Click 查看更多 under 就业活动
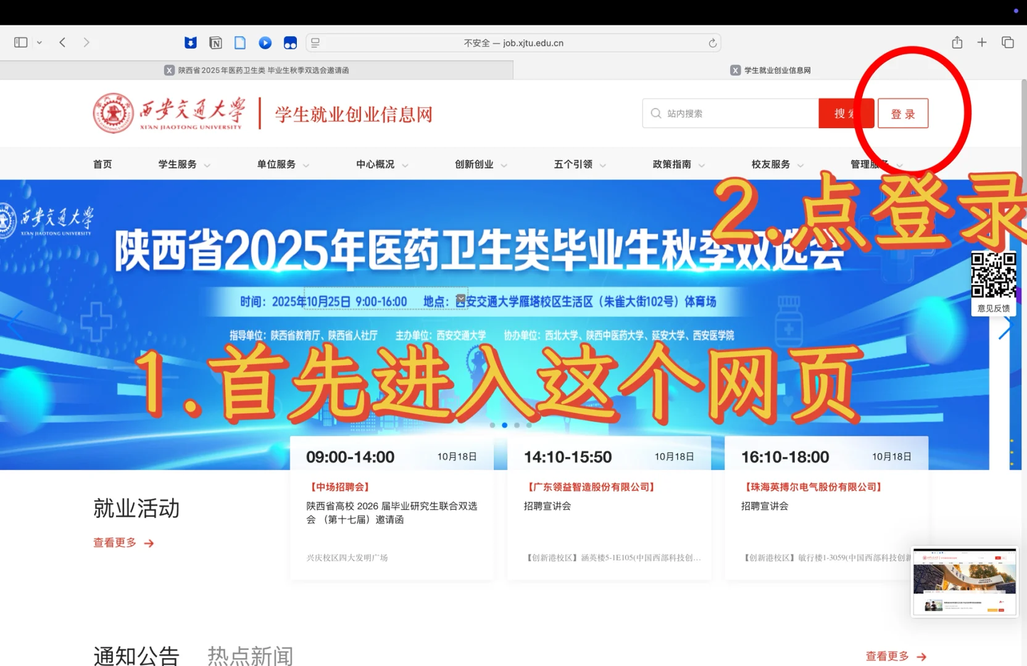This screenshot has height=666, width=1027. [x=123, y=543]
